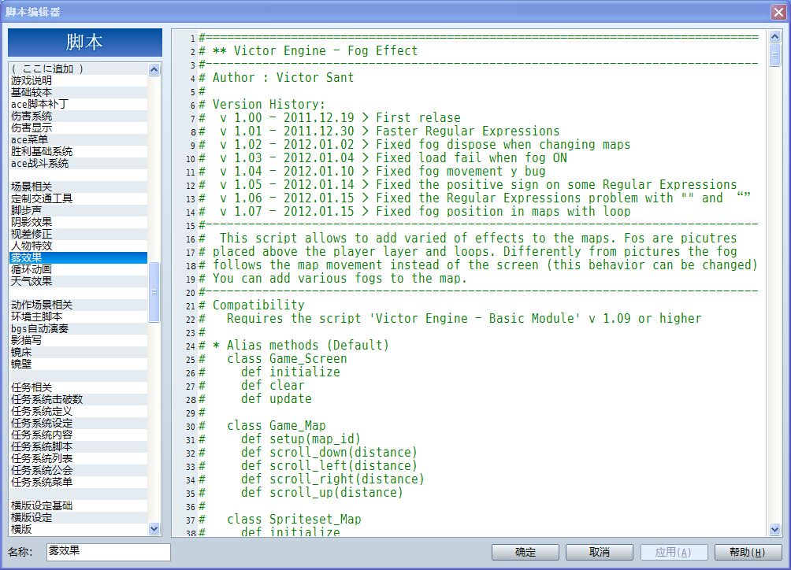Viewport: 791px width, 570px height.
Task: Select the 天气效果 script
Action: tap(79, 281)
